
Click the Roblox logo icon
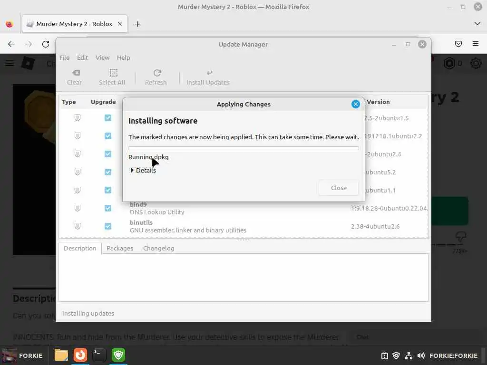click(x=28, y=63)
